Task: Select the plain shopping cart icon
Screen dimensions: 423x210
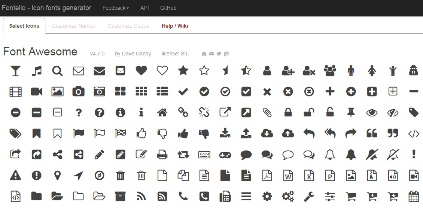Action: click(x=351, y=196)
